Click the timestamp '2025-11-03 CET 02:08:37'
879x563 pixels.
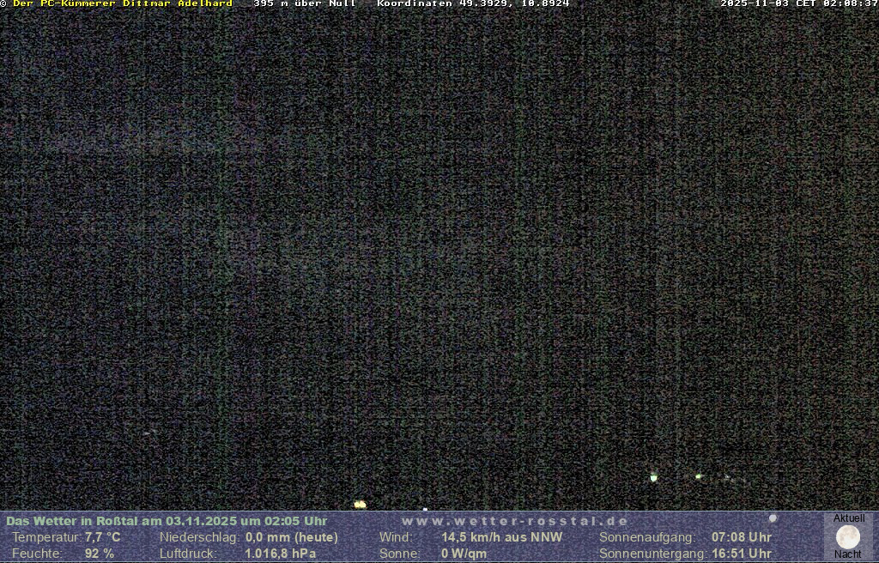[798, 4]
